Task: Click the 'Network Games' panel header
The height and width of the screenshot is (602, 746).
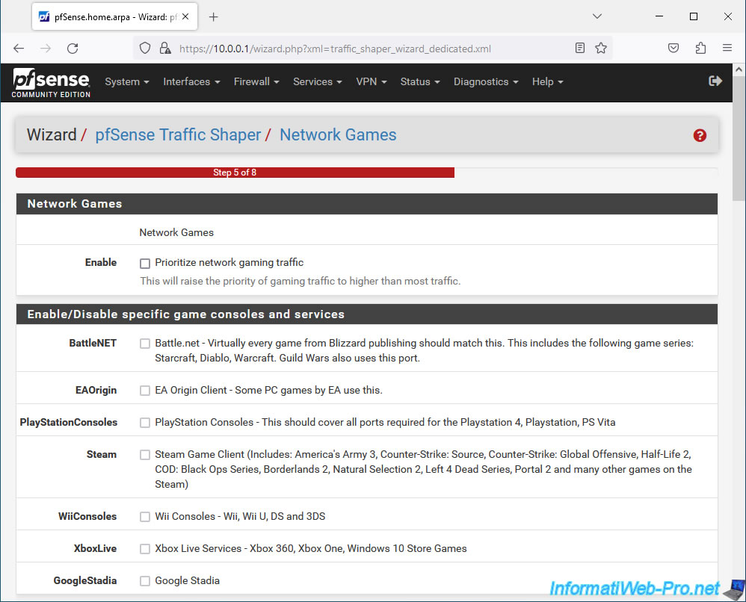Action: (367, 204)
